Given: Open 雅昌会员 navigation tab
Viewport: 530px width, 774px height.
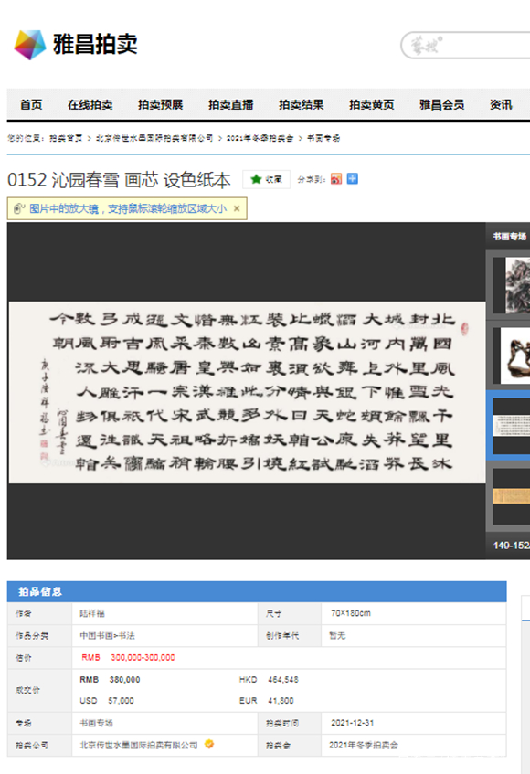Looking at the screenshot, I should (x=441, y=104).
